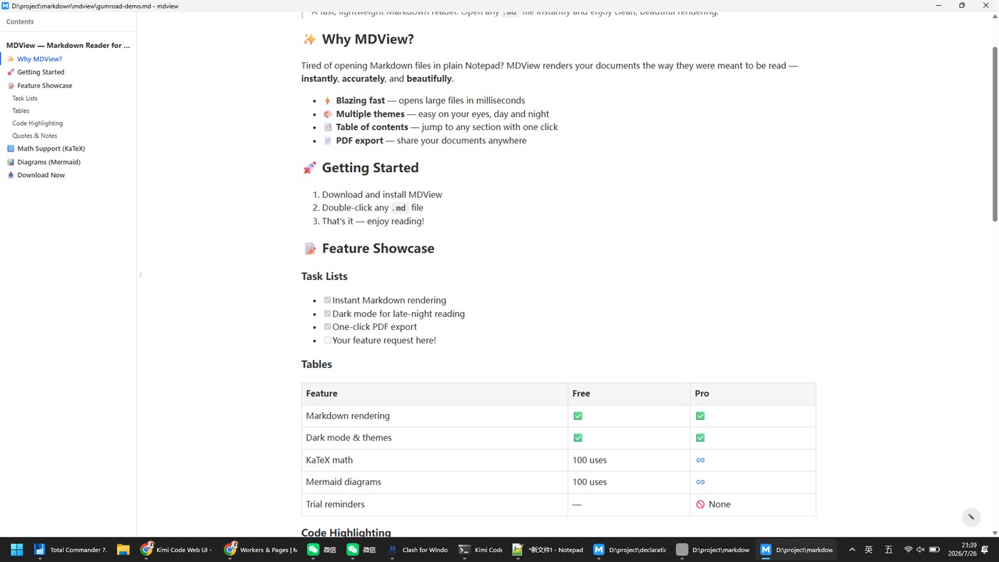Click the MDView — Markdown Reader title in the sidebar

click(x=68, y=45)
